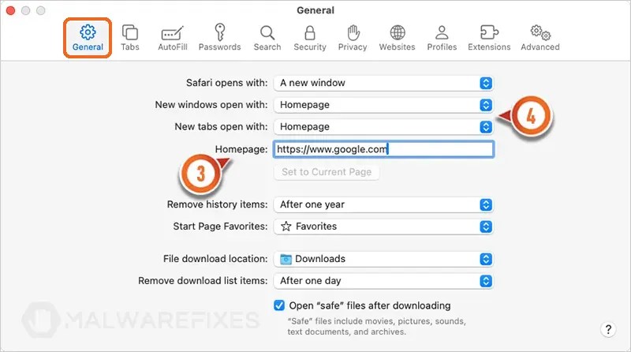The height and width of the screenshot is (352, 631).
Task: Click into the Homepage URL field
Action: [383, 149]
